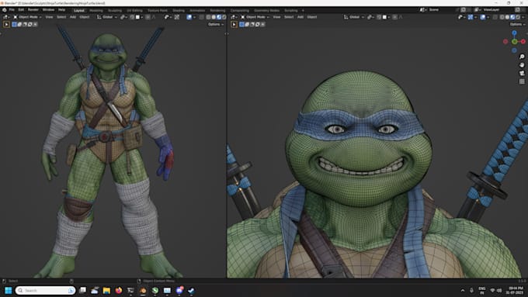Open View menu in right viewport header
The height and width of the screenshot is (297, 528).
276,17
